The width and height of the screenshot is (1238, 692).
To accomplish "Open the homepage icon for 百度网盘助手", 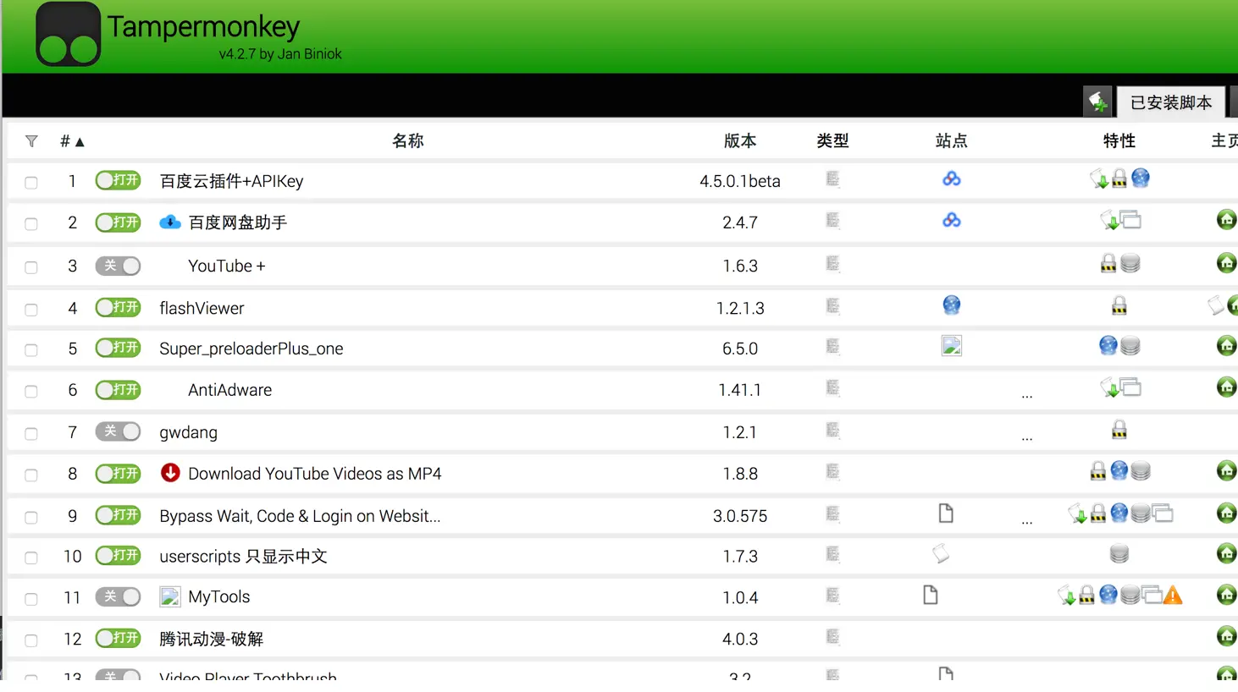I will pyautogui.click(x=1226, y=220).
